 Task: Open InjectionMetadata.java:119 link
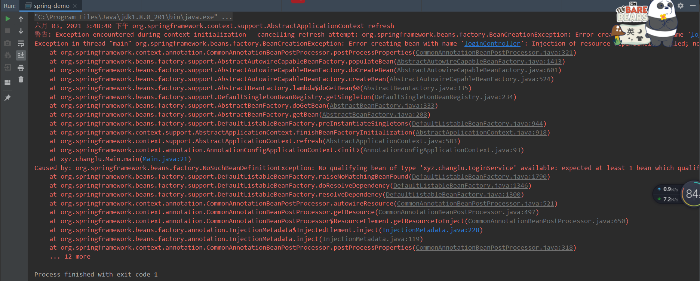pos(371,239)
